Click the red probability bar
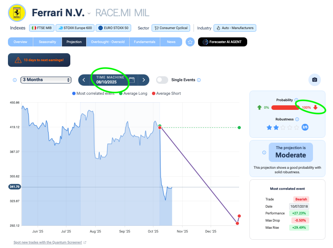 tap(286, 108)
